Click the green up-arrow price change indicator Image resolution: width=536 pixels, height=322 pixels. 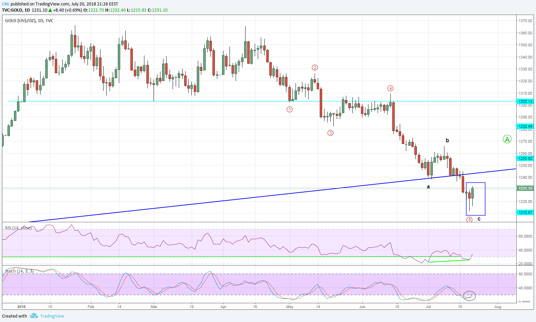coord(50,10)
